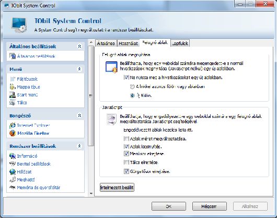
Task: Click the Meghajtó drive icon
Action: click(x=13, y=180)
